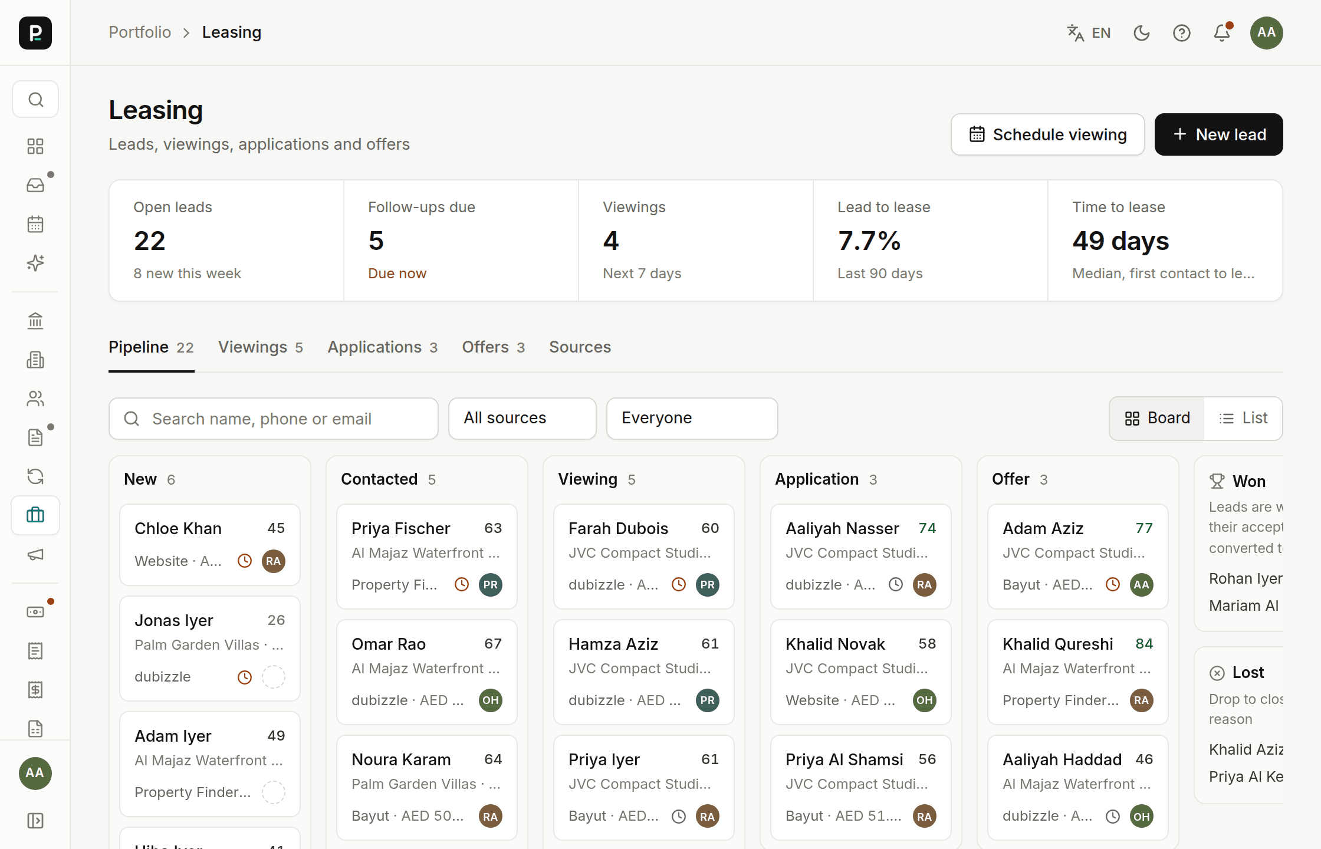Viewport: 1321px width, 849px height.
Task: Go to Portfolio breadcrumb link
Action: [140, 32]
